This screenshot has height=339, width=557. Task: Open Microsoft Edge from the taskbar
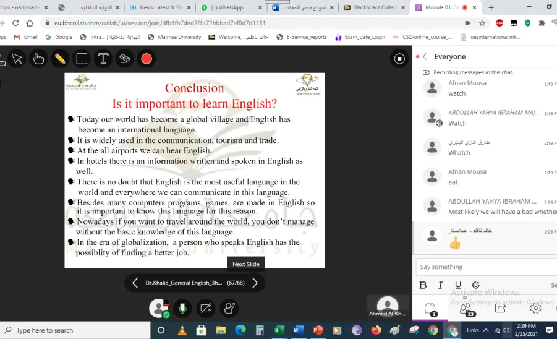click(x=240, y=330)
